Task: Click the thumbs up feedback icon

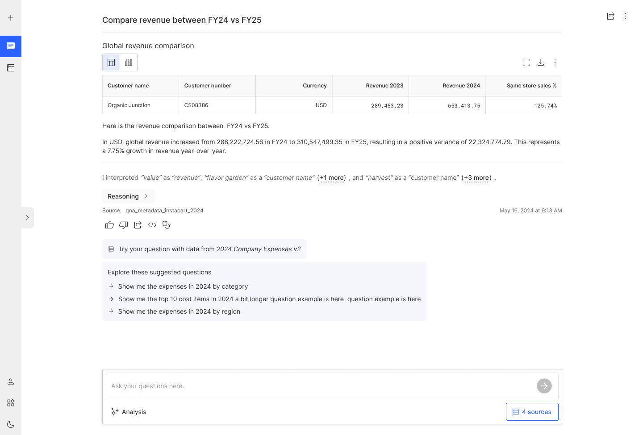Action: (x=109, y=225)
